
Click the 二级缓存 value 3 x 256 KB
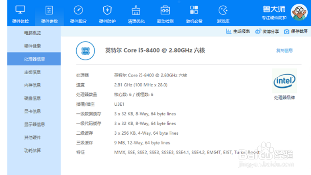[x=146, y=133]
